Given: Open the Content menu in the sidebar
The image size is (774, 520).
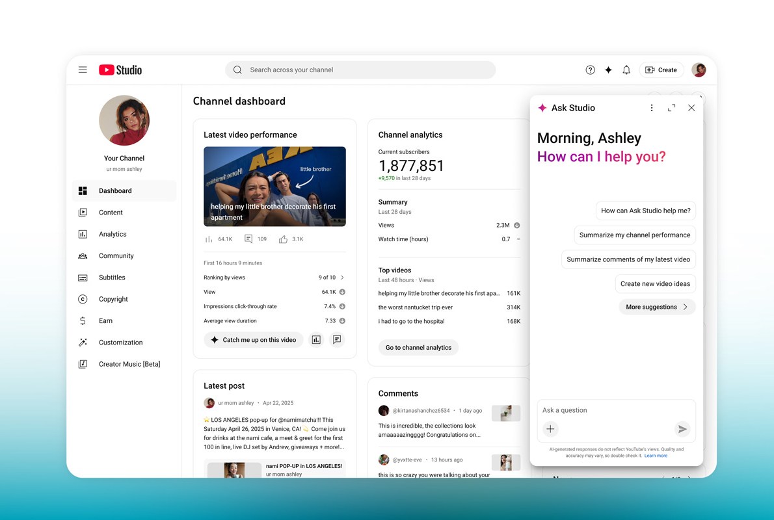Looking at the screenshot, I should (x=111, y=212).
